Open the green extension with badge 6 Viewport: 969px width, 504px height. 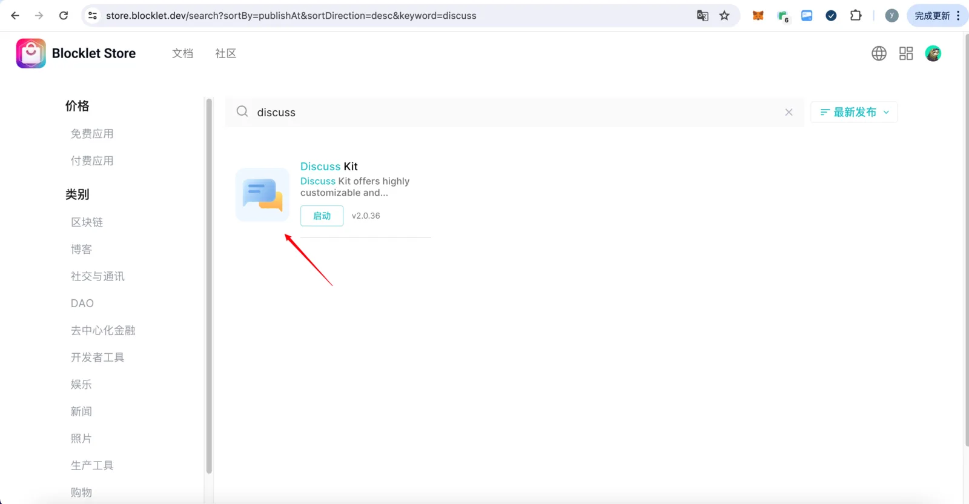point(783,16)
